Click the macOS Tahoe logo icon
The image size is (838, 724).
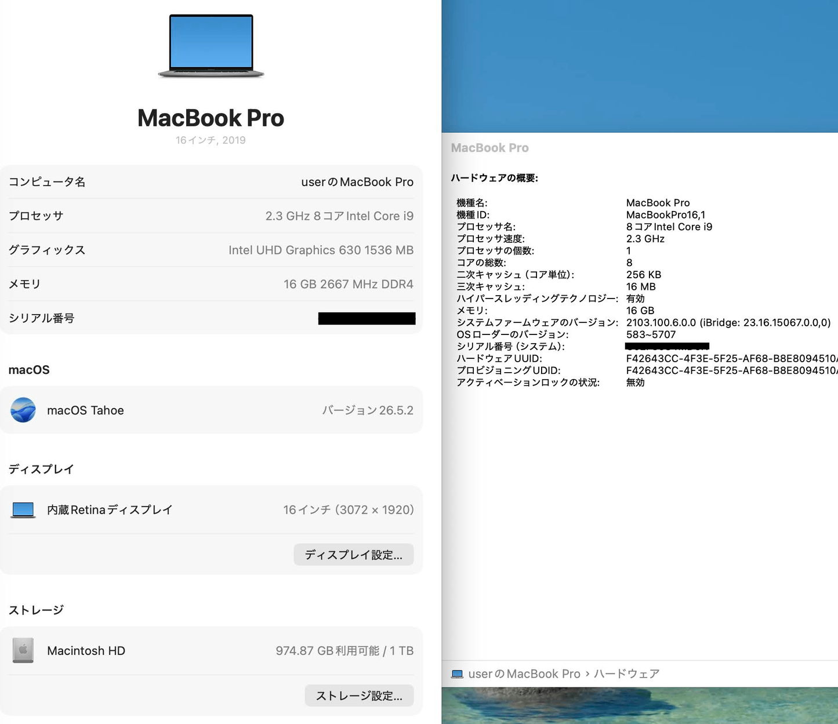coord(23,410)
